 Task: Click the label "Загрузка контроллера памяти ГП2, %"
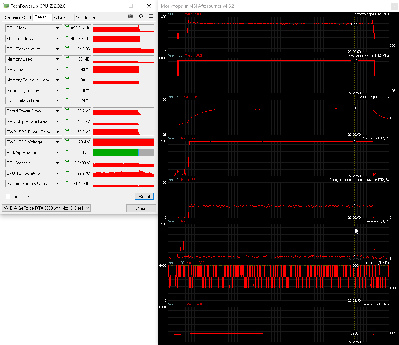[x=359, y=180]
